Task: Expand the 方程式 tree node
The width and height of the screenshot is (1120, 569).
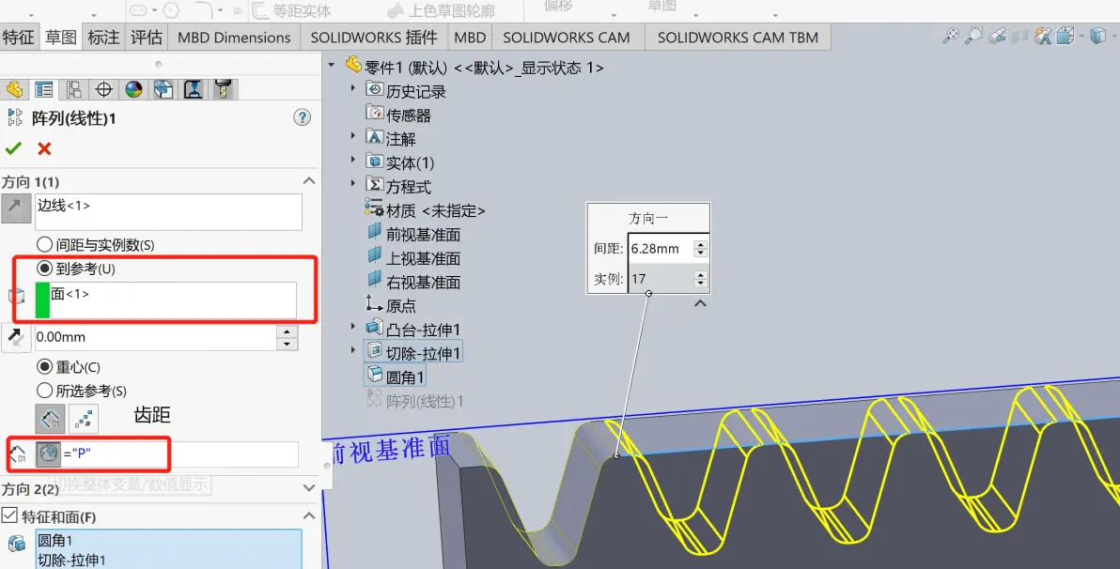Action: pos(353,183)
